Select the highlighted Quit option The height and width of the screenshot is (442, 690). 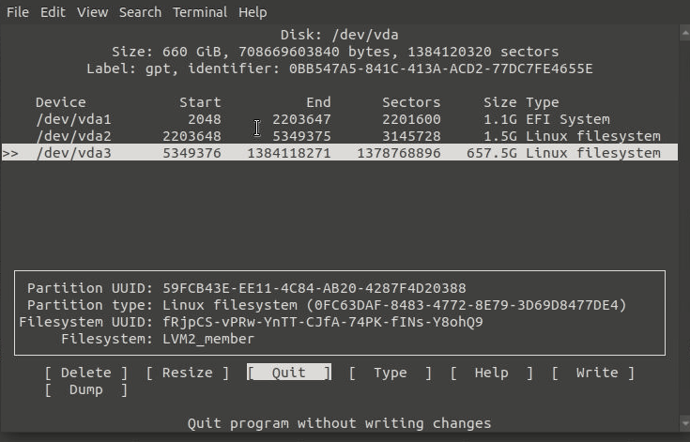pyautogui.click(x=289, y=373)
